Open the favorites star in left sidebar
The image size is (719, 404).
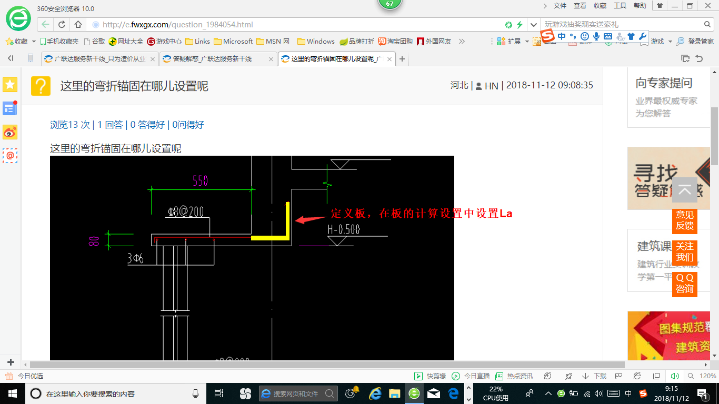[x=10, y=84]
